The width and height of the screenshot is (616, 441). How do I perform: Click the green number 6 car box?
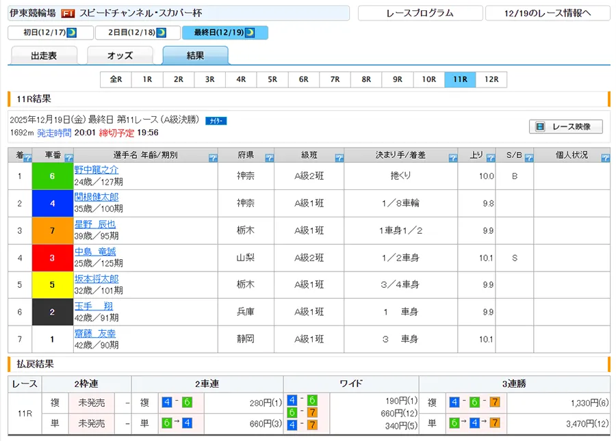coord(53,176)
